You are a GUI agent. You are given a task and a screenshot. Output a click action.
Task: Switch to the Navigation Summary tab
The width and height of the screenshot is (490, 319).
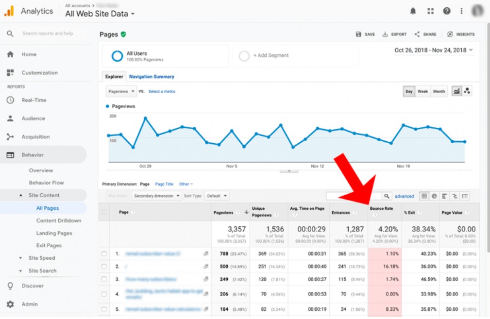[152, 77]
